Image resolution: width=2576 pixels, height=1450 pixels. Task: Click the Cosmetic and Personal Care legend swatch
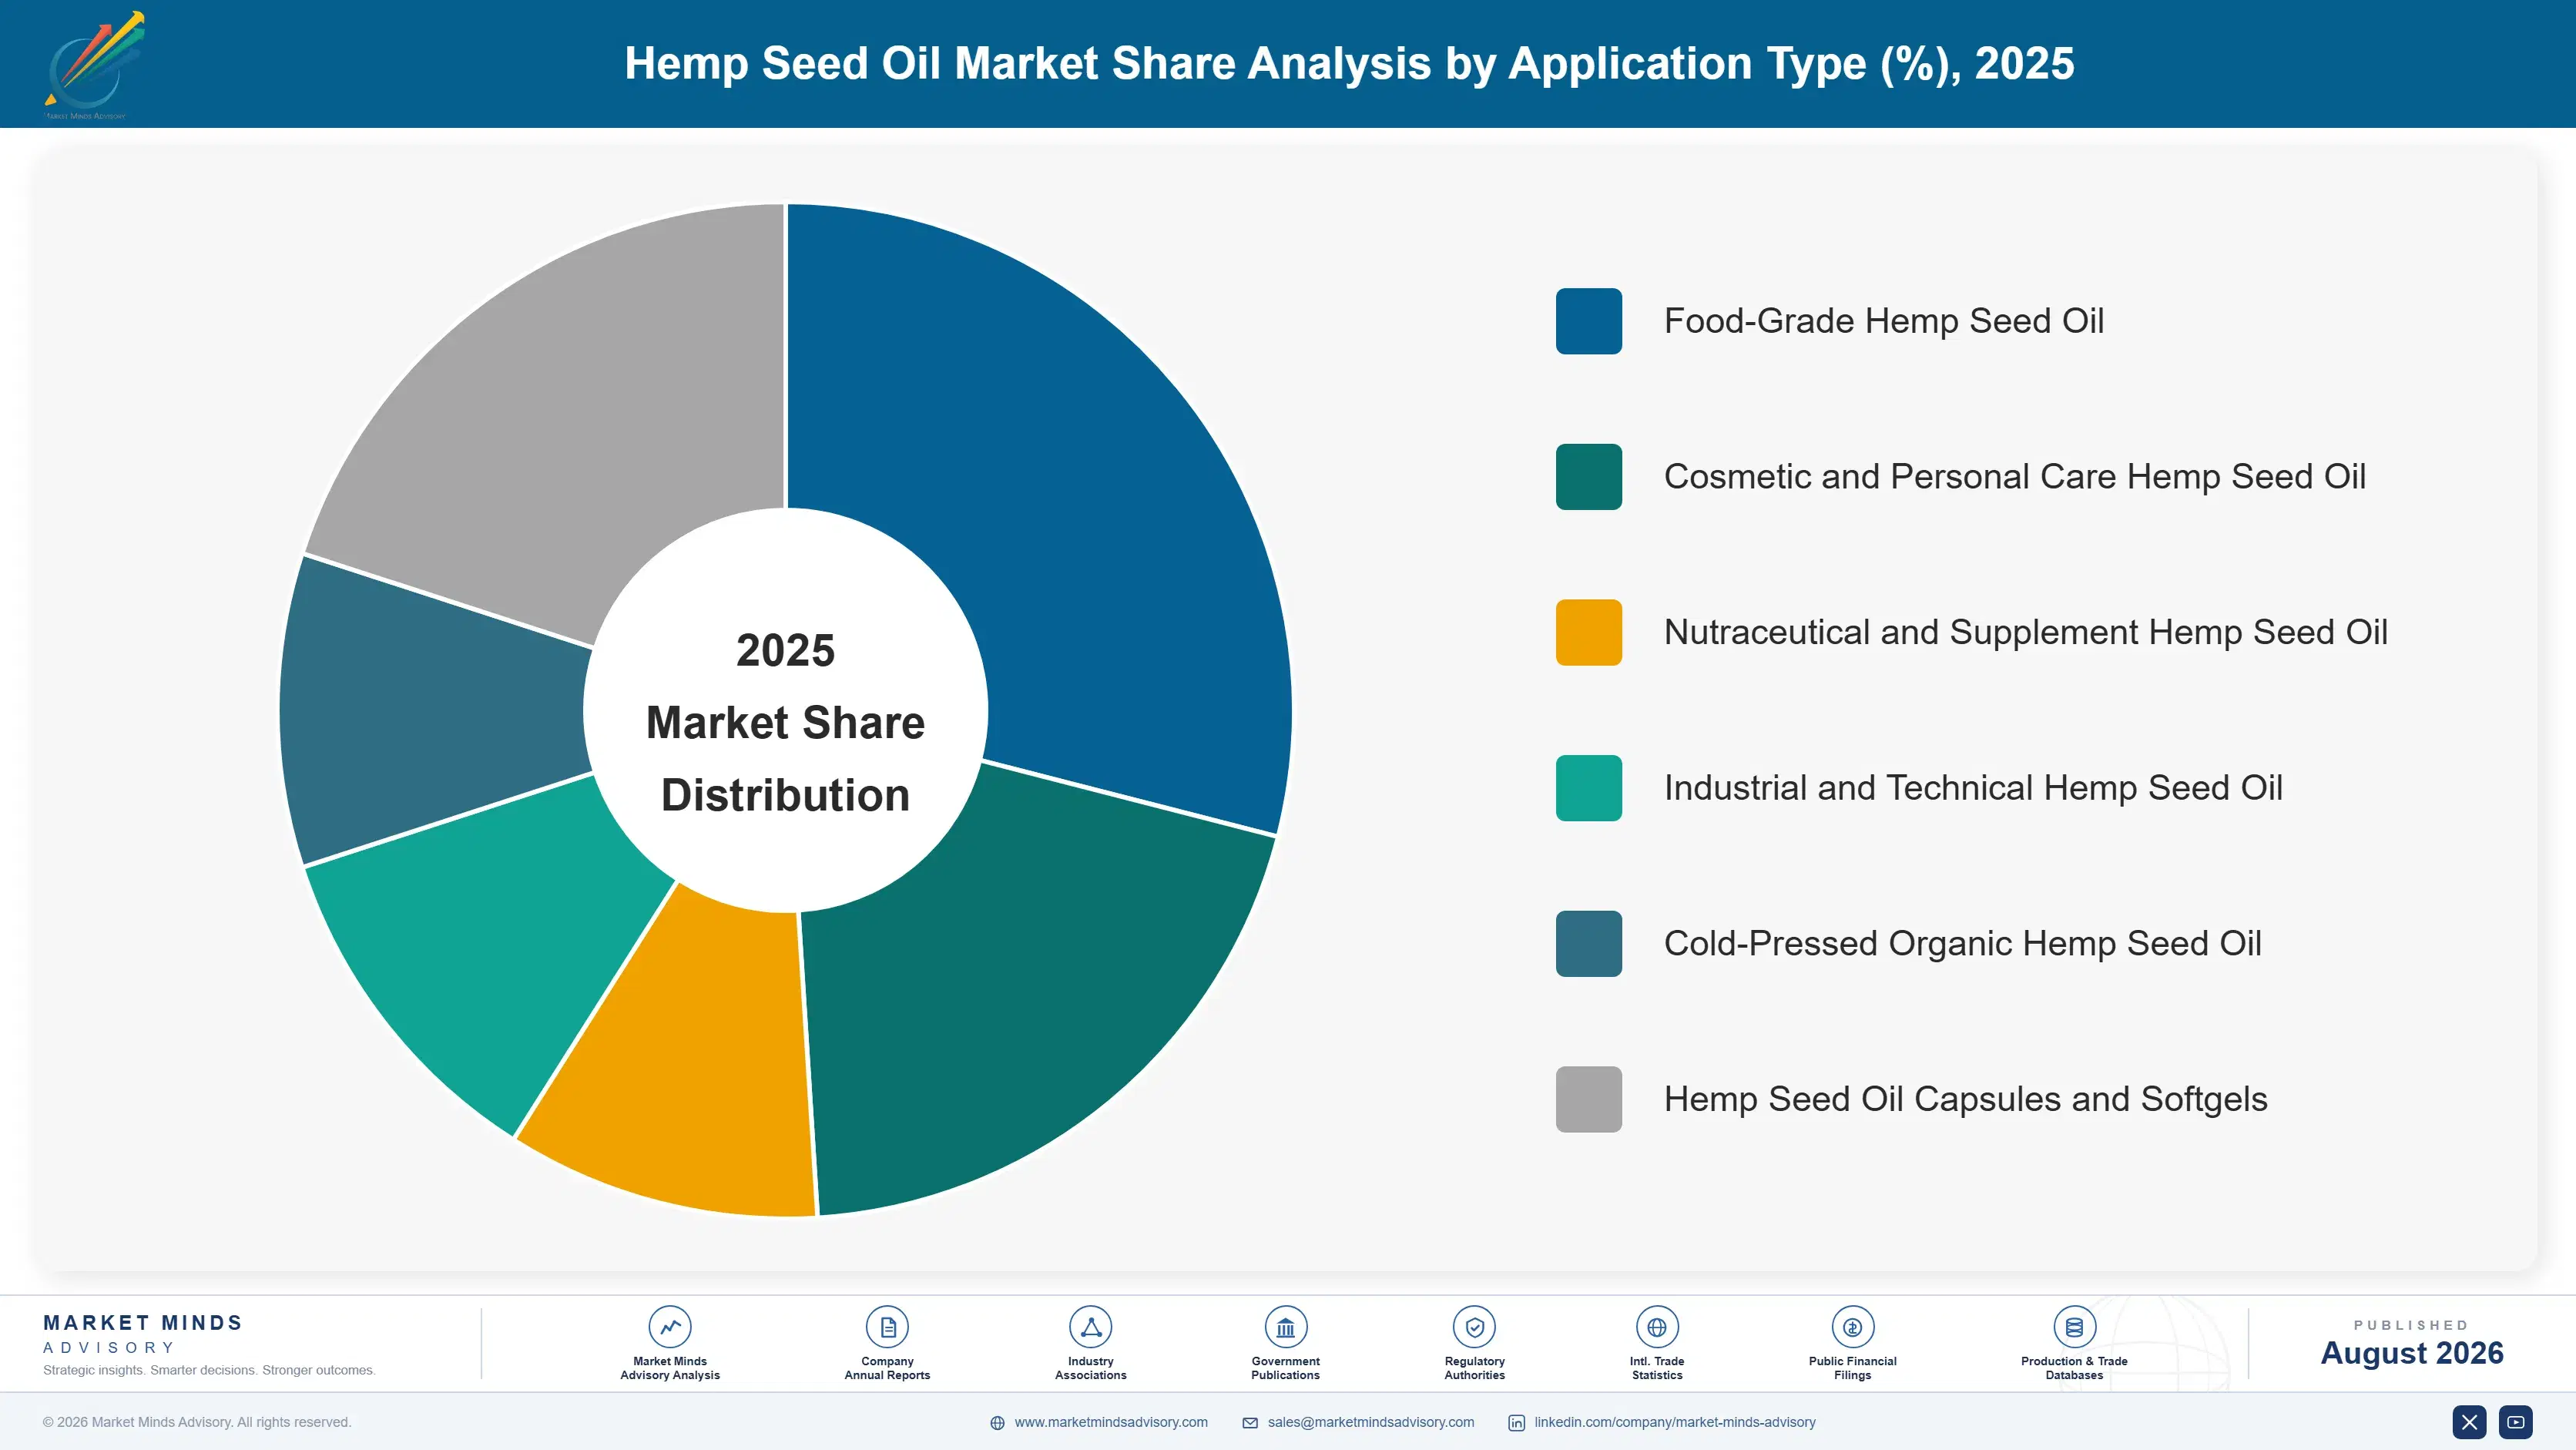(x=1588, y=477)
